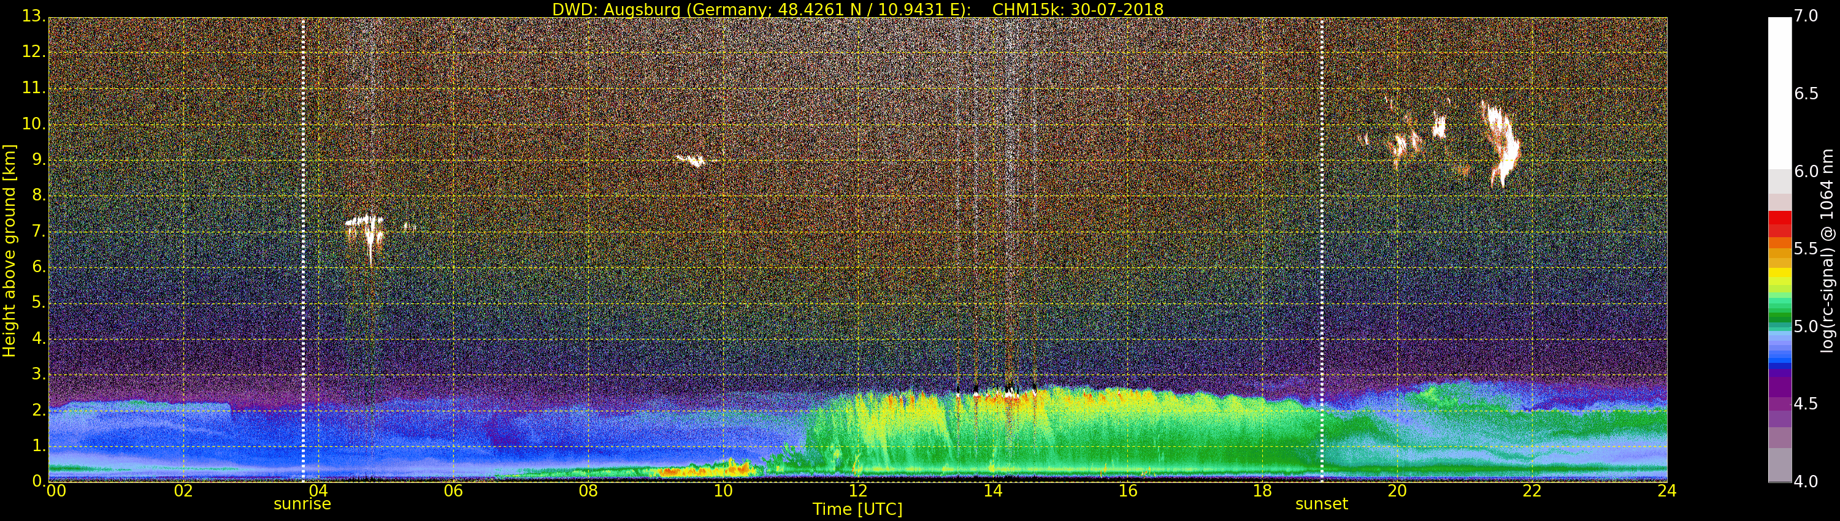Click the white dotted sunset marker line
1840x521 pixels.
coord(1322,250)
